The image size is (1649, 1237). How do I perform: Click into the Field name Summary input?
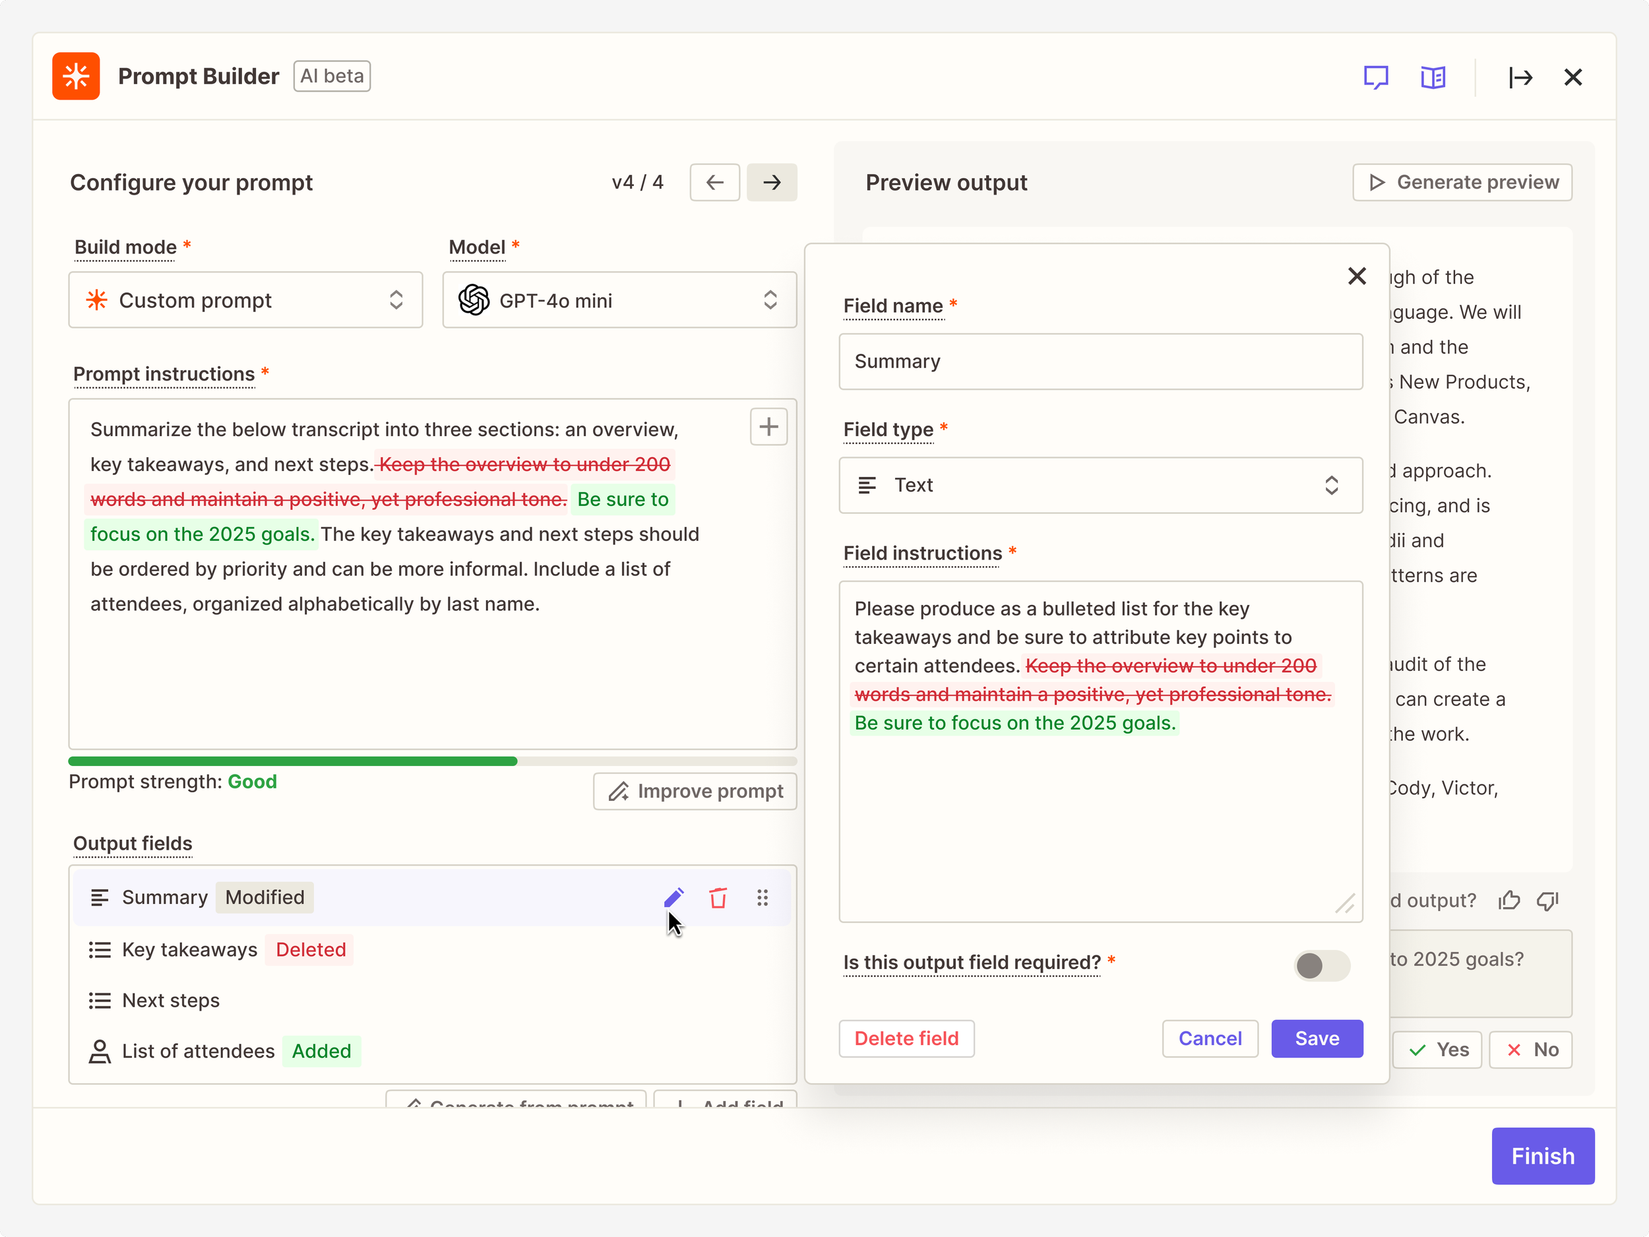click(1100, 362)
